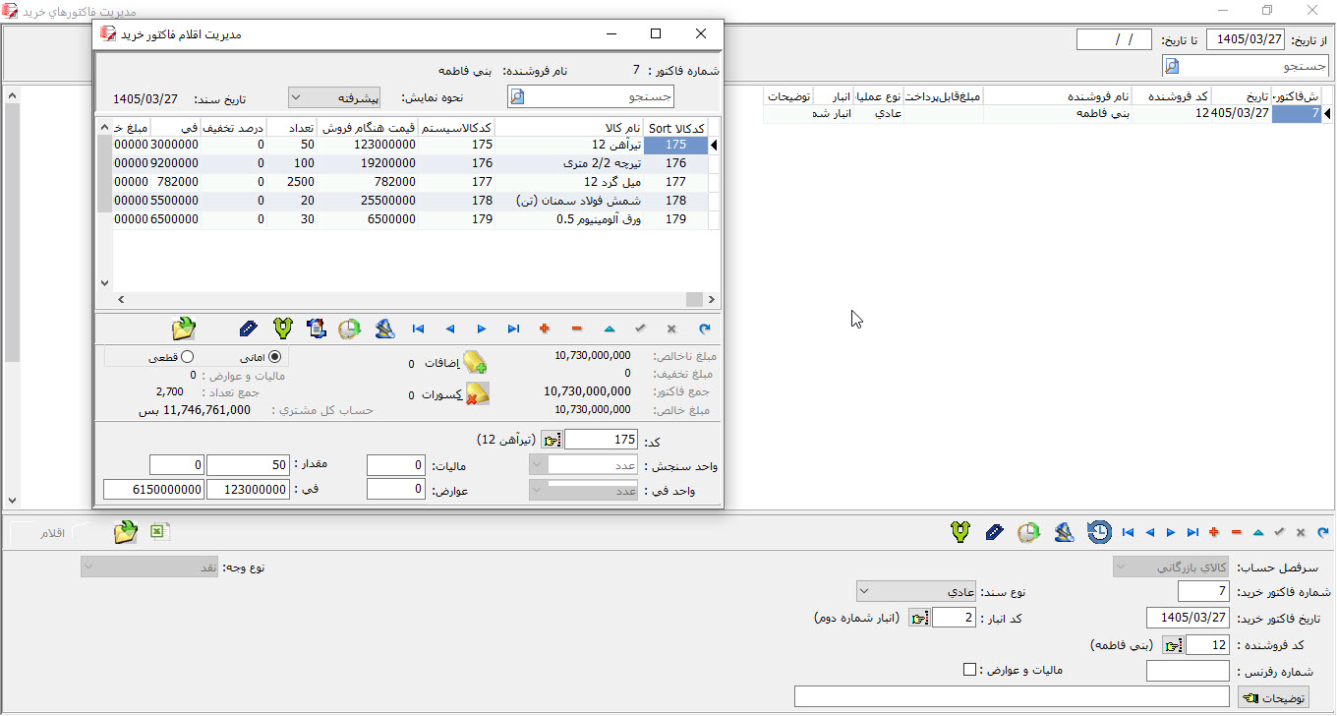Screen dimensions: 1337x716
Task: Click the wizard hat icon in dialog toolbar
Action: tap(384, 328)
